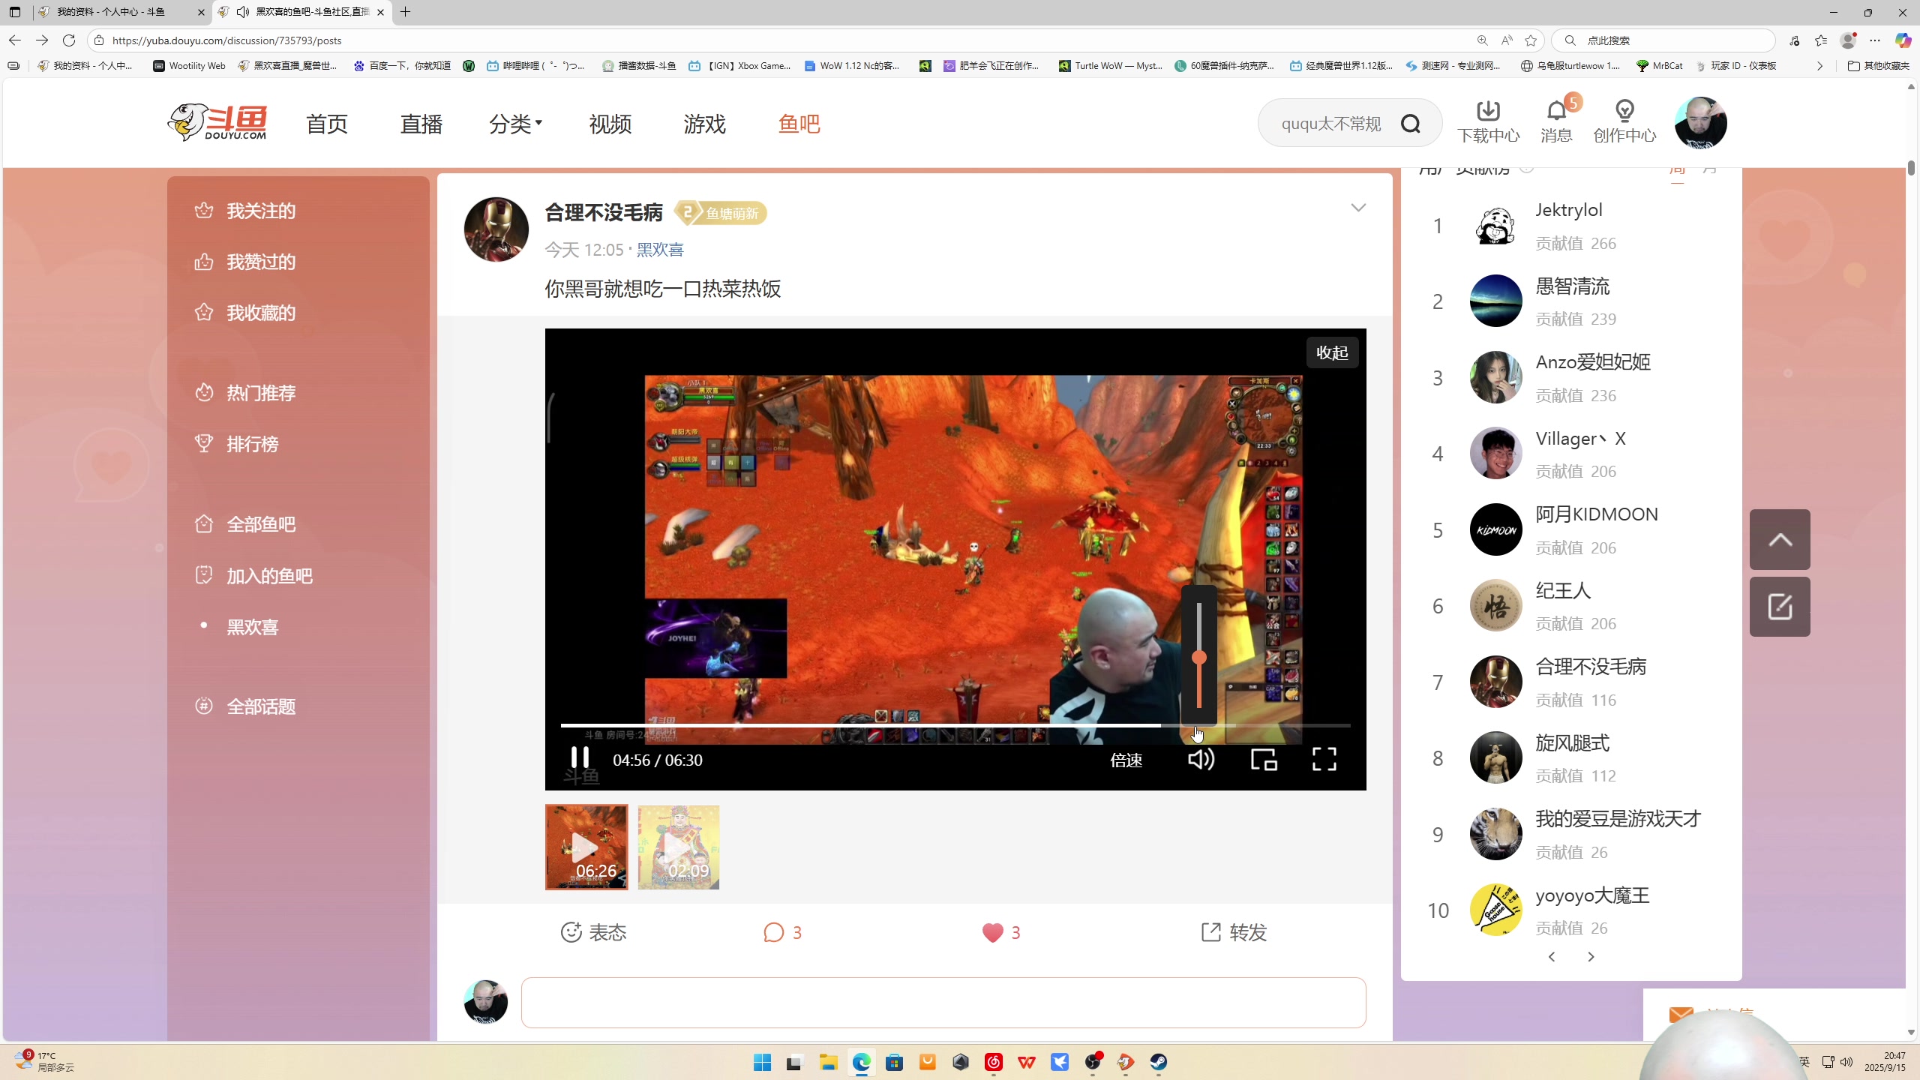
Task: Go to 鱼吧 tab
Action: (x=799, y=124)
